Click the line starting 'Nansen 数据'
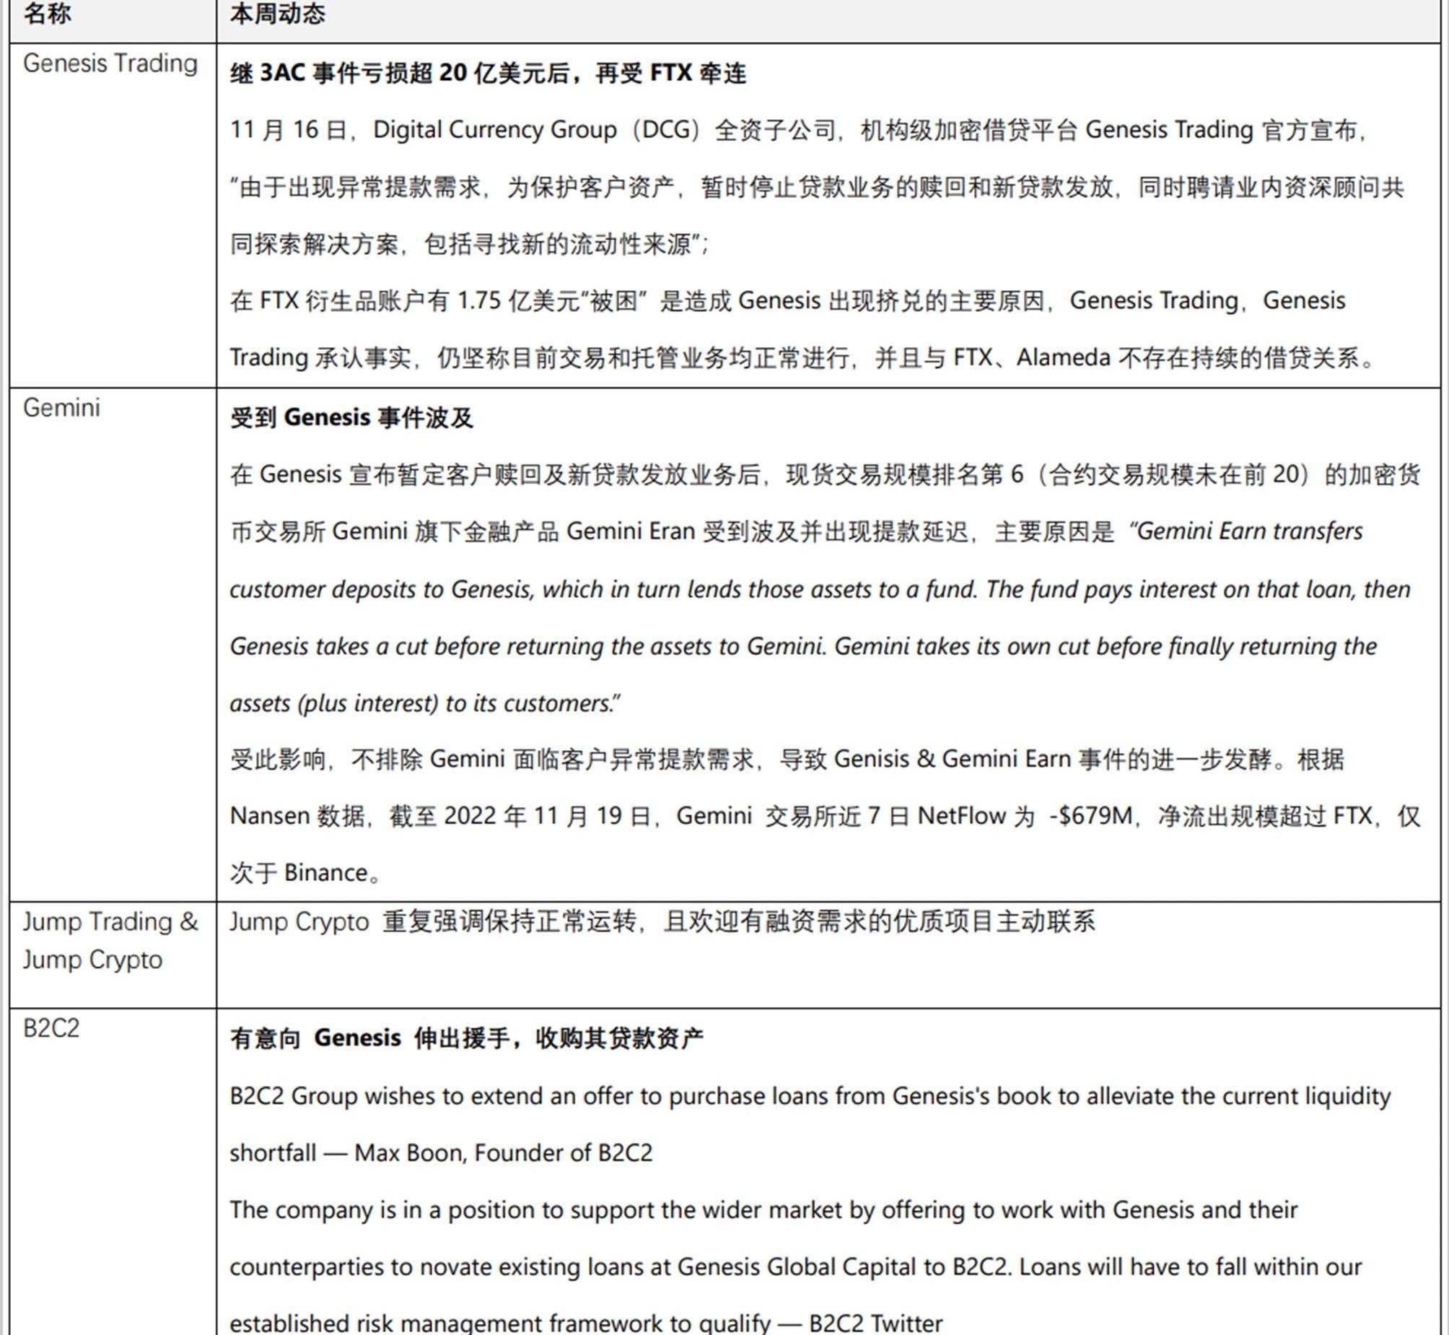Screen dimensions: 1449x1335 (x=826, y=817)
